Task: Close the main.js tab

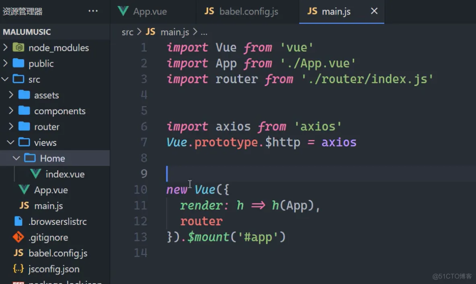Action: coord(374,11)
